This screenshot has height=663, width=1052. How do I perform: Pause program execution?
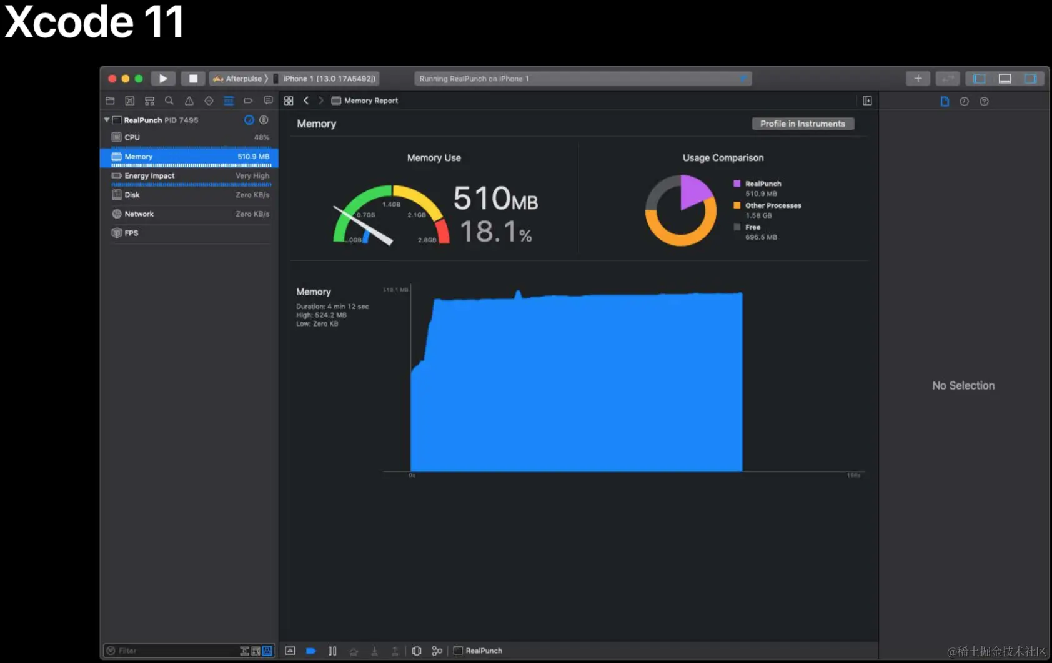point(332,651)
